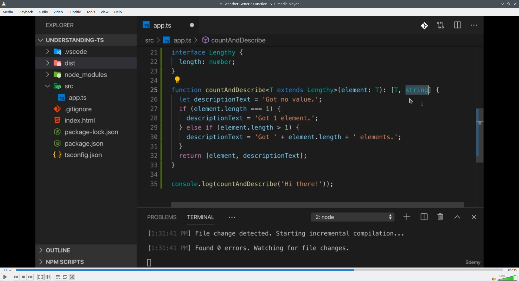519x281 pixels.
Task: Click the elapsed time 03:52 label
Action: point(7,270)
